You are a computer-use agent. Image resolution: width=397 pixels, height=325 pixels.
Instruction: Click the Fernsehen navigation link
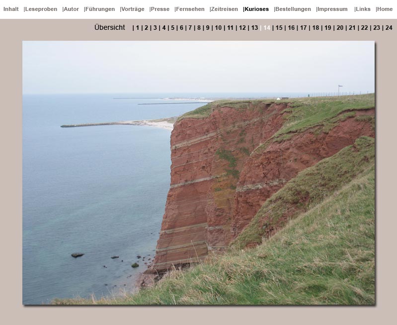point(190,9)
